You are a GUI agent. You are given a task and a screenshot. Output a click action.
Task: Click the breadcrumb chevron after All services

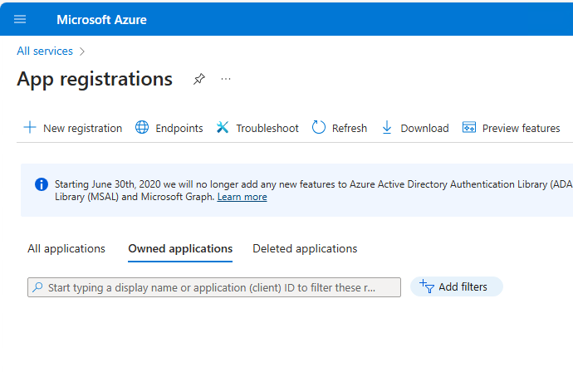pos(82,51)
